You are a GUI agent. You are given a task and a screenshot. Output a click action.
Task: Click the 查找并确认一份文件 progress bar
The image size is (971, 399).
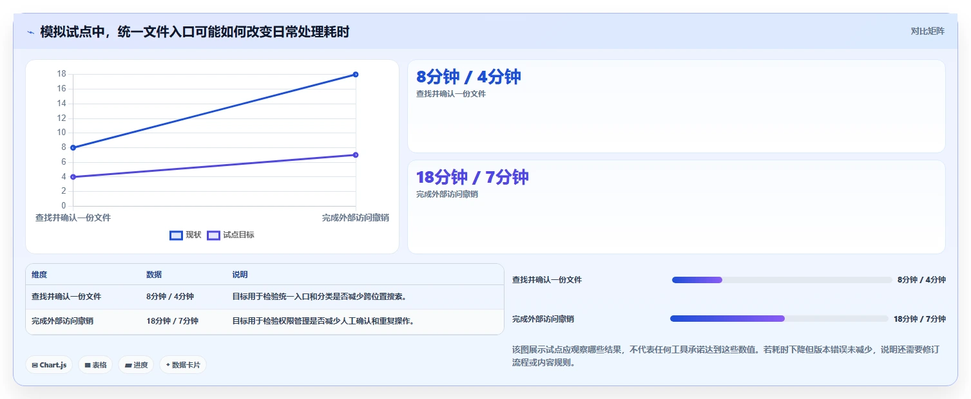pyautogui.click(x=782, y=280)
